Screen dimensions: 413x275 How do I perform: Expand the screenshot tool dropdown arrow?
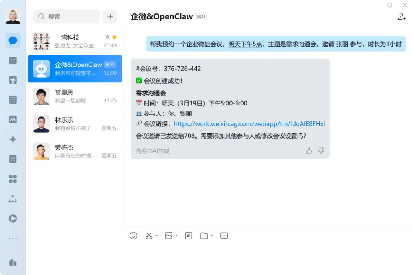pyautogui.click(x=156, y=235)
